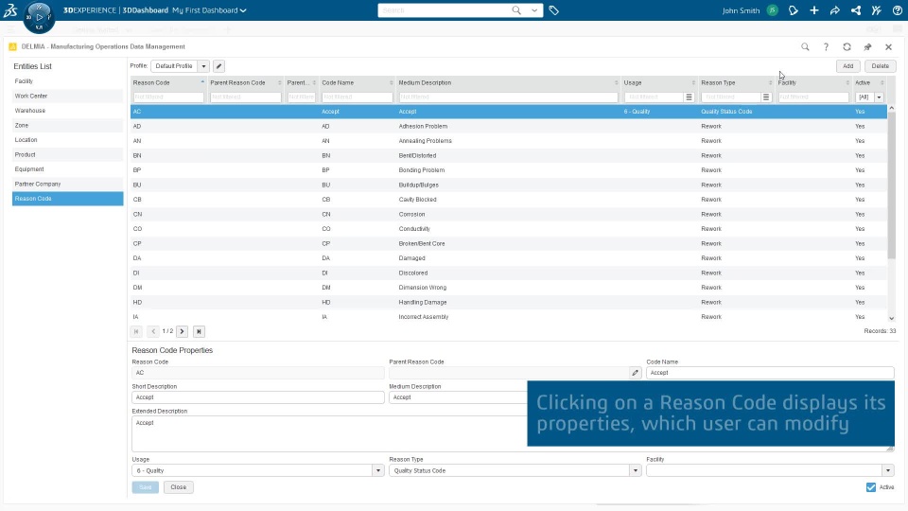The image size is (908, 511).
Task: Click the Short Description field
Action: click(x=257, y=397)
